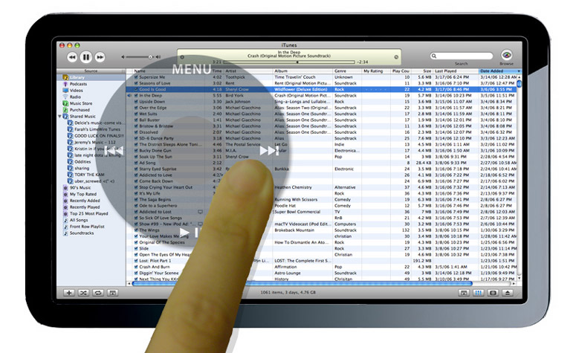Uncheck the Upside Down checkbox
Viewport: 576px width, 353px height.
pyautogui.click(x=136, y=102)
